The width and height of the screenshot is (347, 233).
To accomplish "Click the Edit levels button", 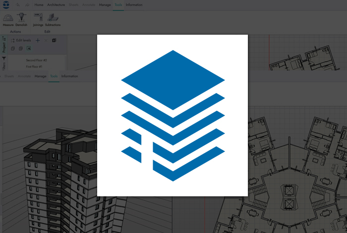I will coord(21,40).
